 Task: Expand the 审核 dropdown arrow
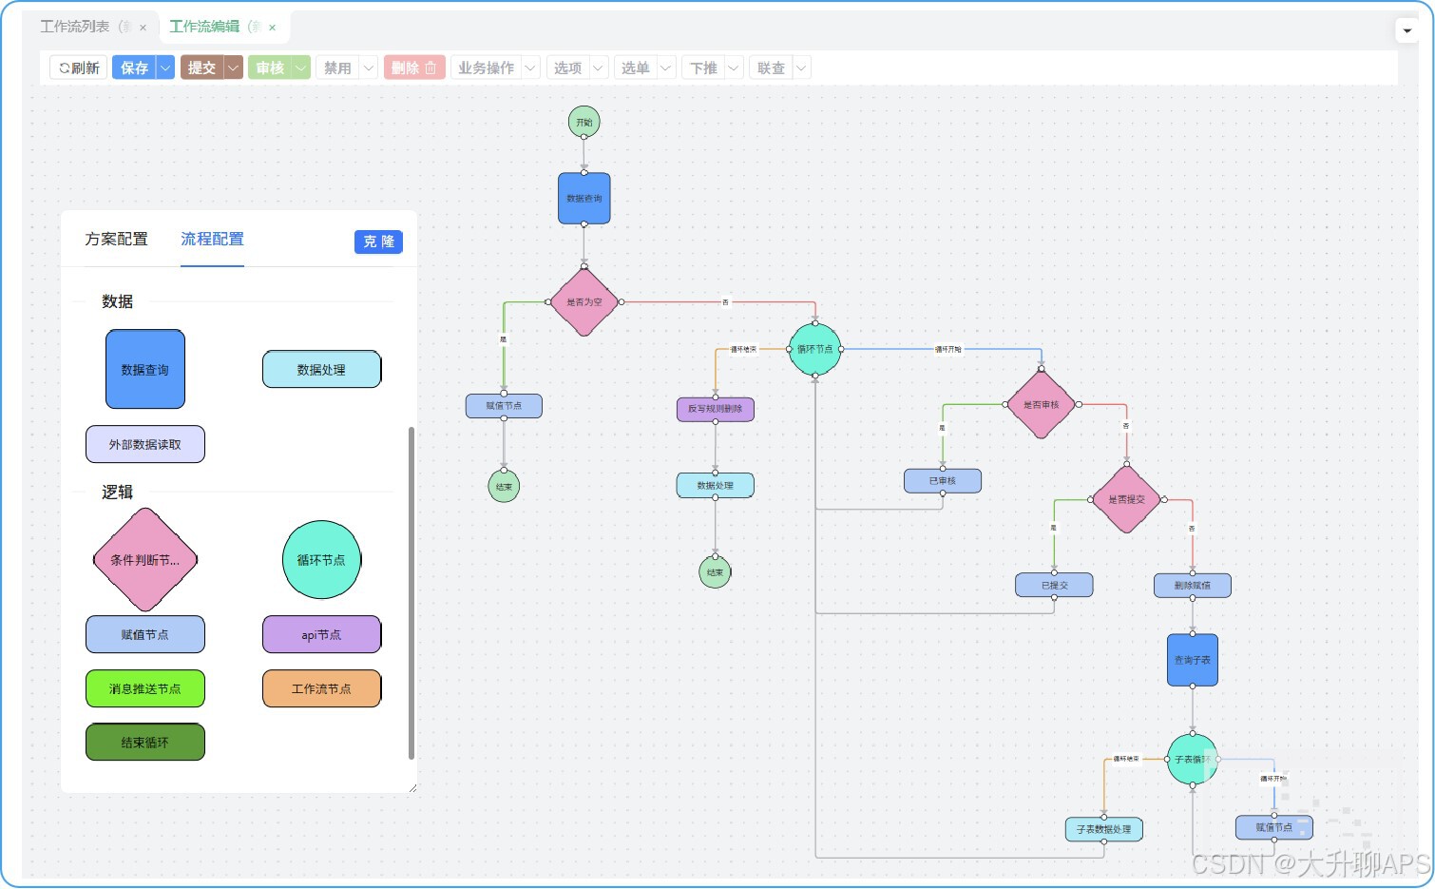point(300,68)
